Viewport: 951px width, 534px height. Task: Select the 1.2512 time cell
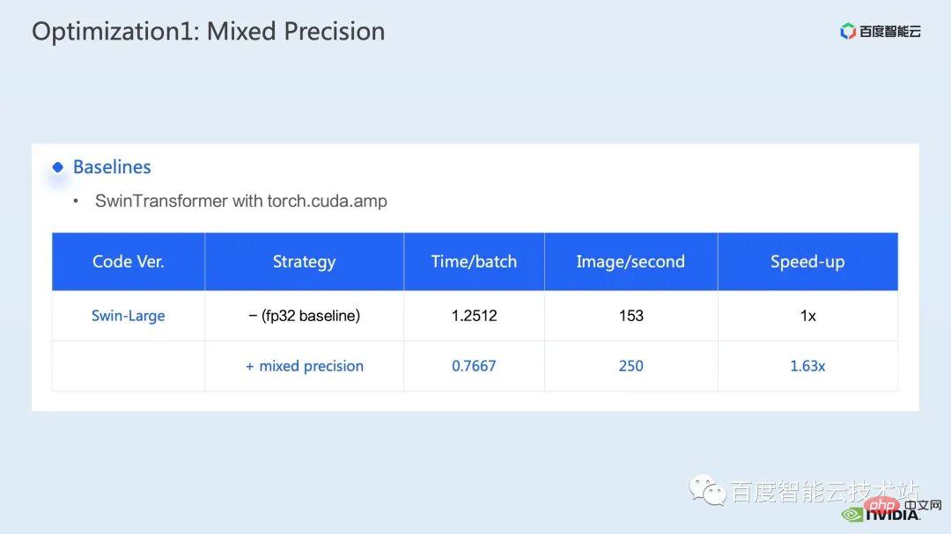point(474,316)
